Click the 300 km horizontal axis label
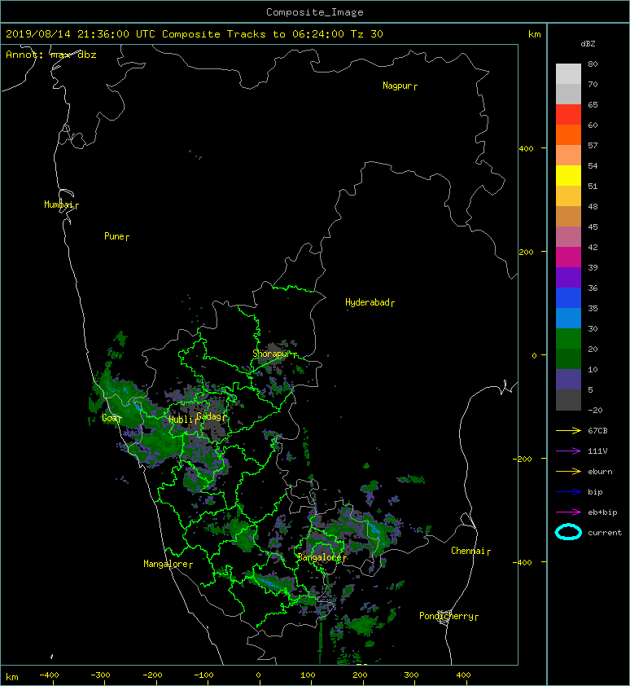This screenshot has height=686, width=630. tap(411, 675)
